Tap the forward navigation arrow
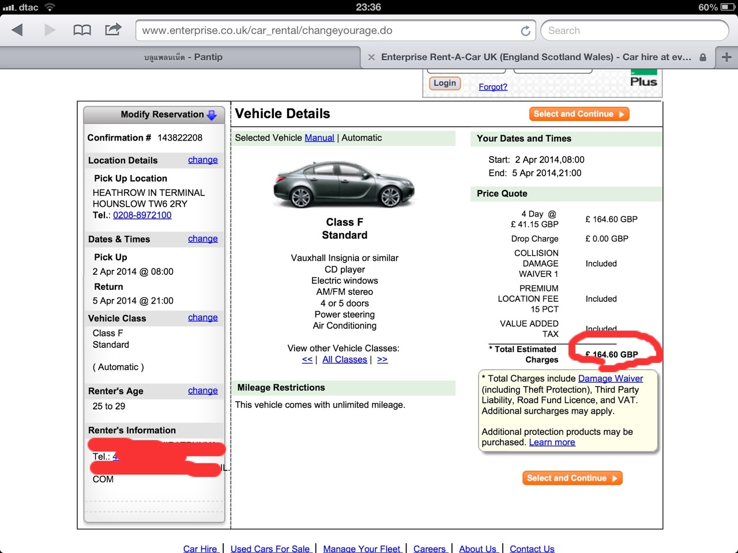The height and width of the screenshot is (553, 738). tap(50, 30)
